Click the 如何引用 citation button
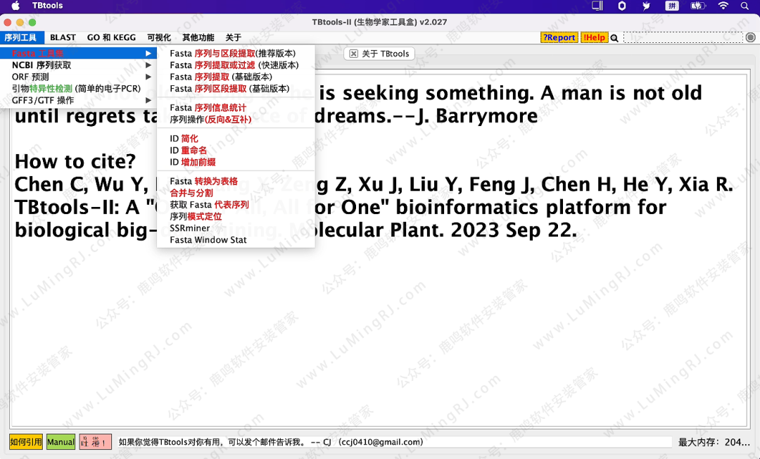This screenshot has width=760, height=459. [26, 441]
